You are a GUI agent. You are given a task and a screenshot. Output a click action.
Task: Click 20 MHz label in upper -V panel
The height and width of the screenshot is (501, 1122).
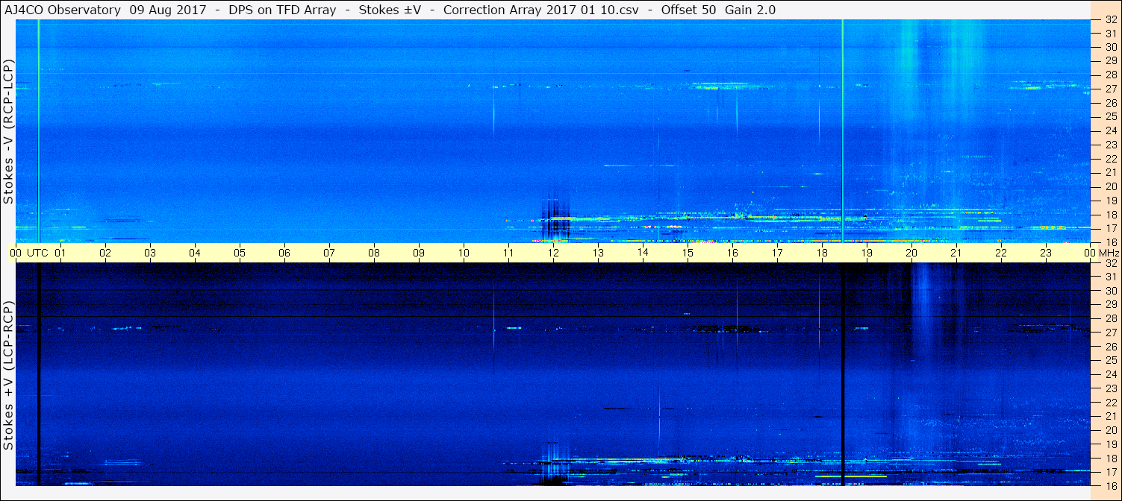pos(1110,186)
